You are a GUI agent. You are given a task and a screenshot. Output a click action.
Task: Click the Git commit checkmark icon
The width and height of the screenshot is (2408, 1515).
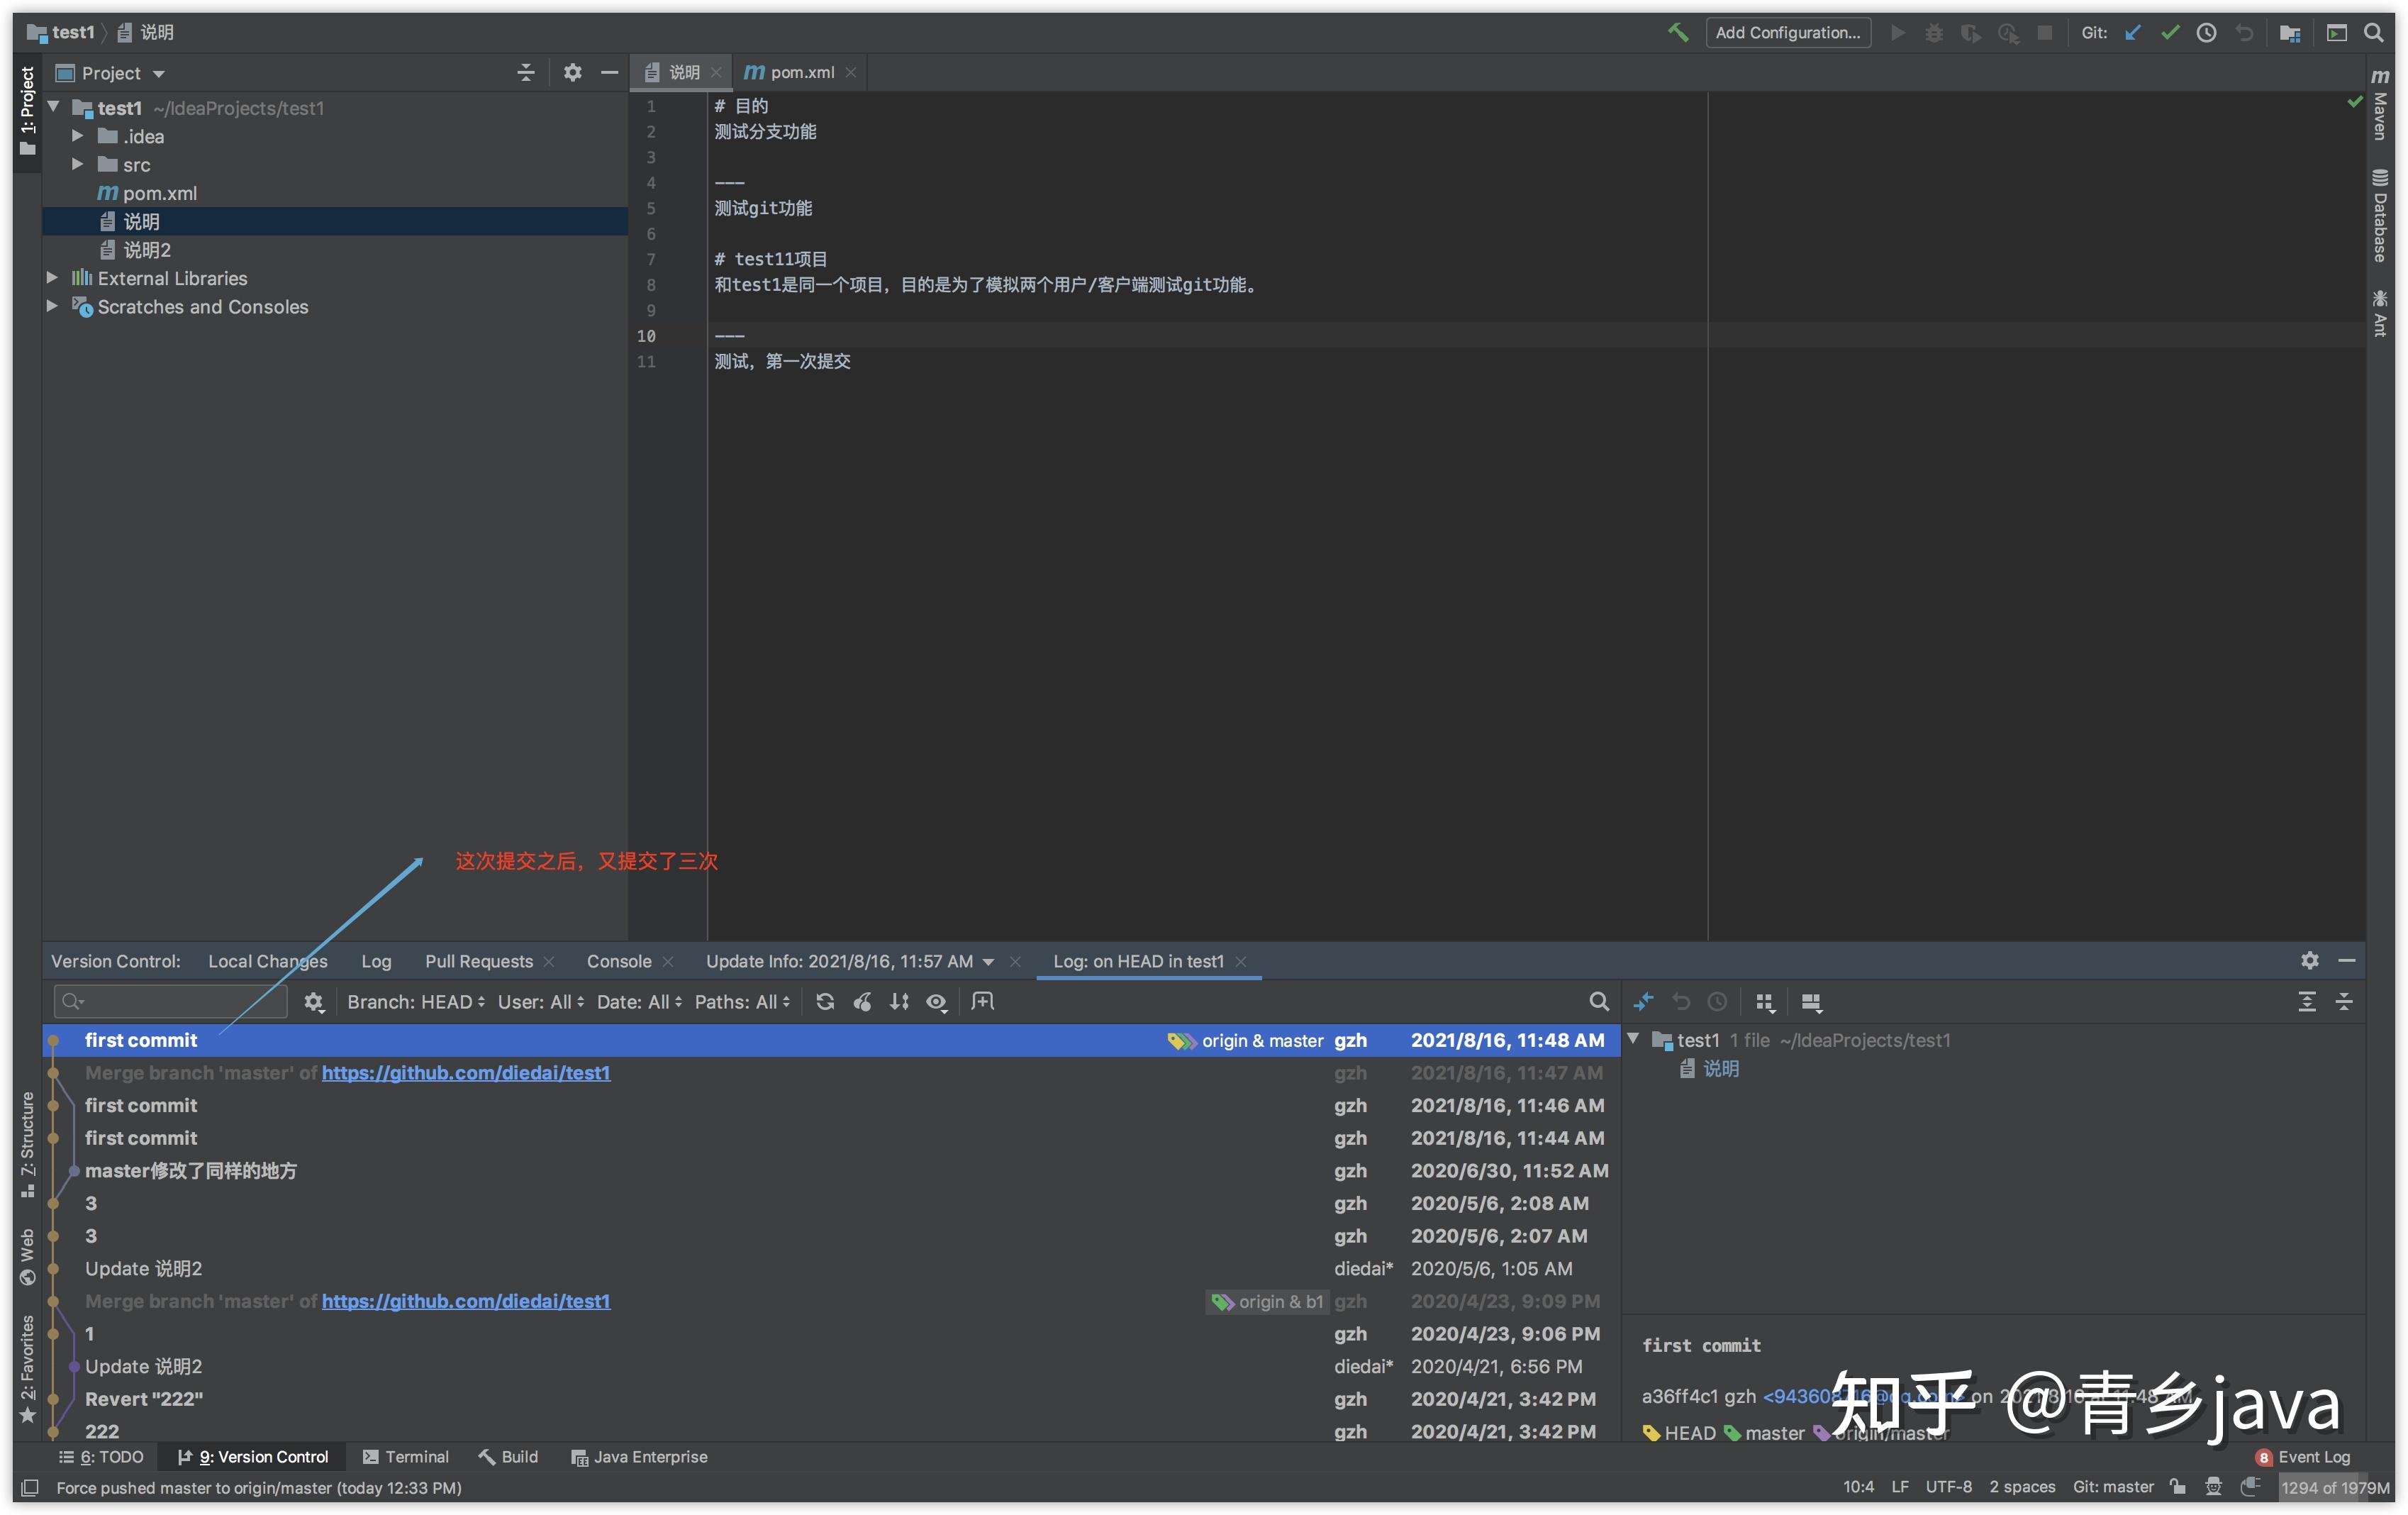pos(2169,33)
